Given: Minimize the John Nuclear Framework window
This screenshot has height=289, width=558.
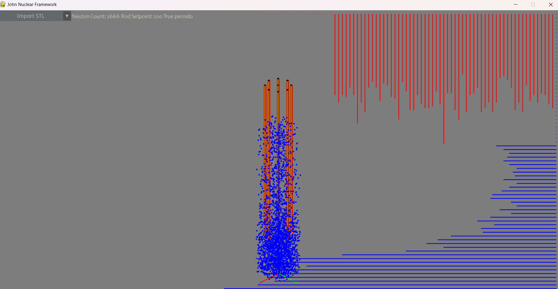Looking at the screenshot, I should [516, 5].
